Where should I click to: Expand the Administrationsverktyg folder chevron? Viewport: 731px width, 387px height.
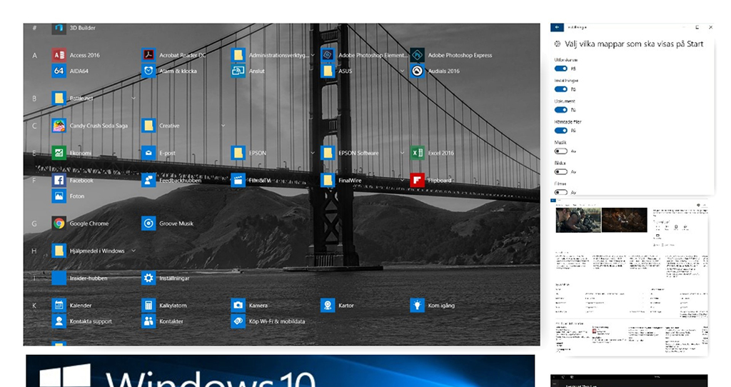click(x=313, y=55)
